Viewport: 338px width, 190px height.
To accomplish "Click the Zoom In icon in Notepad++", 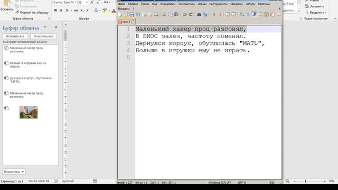I will point(213,14).
